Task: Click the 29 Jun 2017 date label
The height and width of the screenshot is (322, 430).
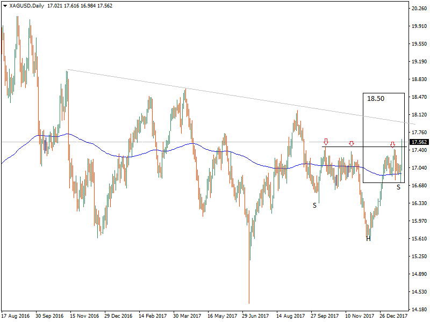Action: (256, 316)
